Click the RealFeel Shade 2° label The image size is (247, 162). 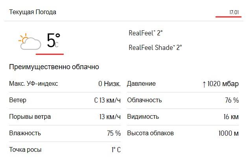[x=155, y=48]
